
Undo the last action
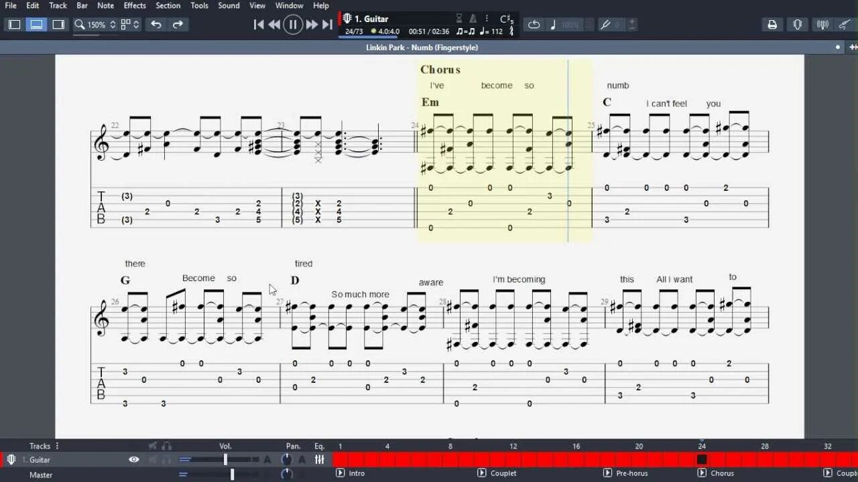click(156, 25)
